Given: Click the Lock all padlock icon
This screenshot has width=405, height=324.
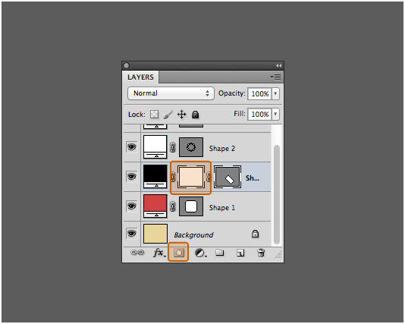Looking at the screenshot, I should 195,115.
